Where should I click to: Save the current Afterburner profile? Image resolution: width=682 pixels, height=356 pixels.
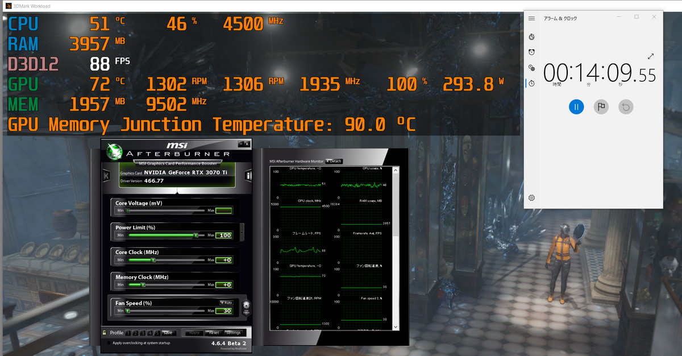point(168,333)
